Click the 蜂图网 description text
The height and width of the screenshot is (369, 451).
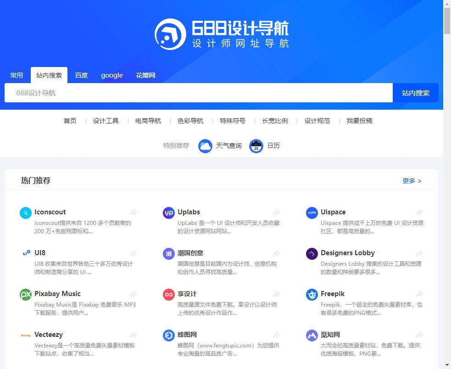pyautogui.click(x=228, y=350)
